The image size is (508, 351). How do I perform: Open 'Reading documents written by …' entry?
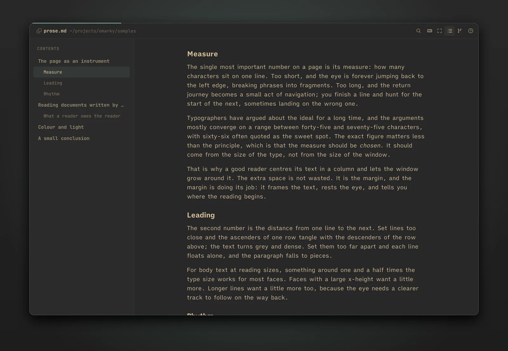81,105
